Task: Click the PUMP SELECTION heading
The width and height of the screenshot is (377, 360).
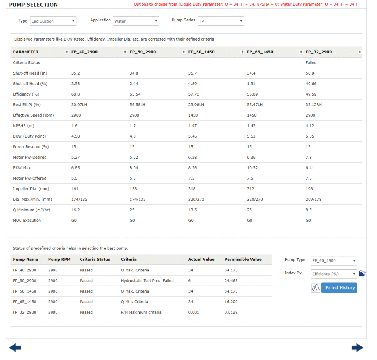Action: pyautogui.click(x=34, y=4)
